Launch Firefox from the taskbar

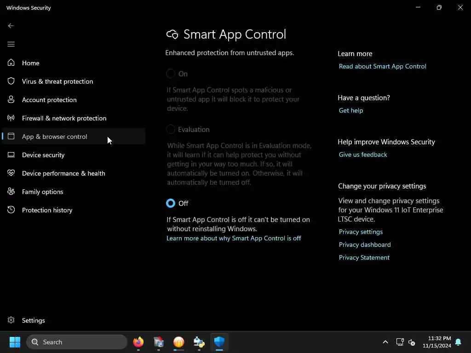(138, 342)
